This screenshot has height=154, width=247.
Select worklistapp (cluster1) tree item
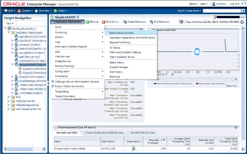31,93
